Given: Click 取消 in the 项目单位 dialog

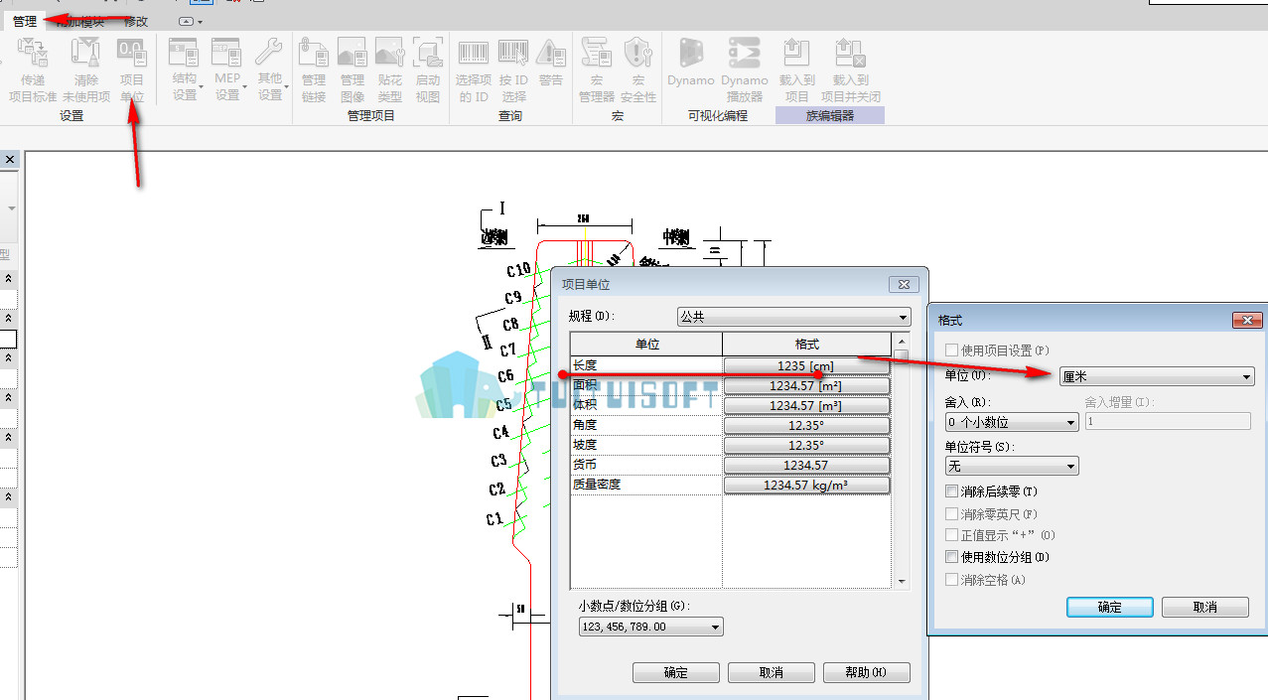Looking at the screenshot, I should tap(772, 672).
